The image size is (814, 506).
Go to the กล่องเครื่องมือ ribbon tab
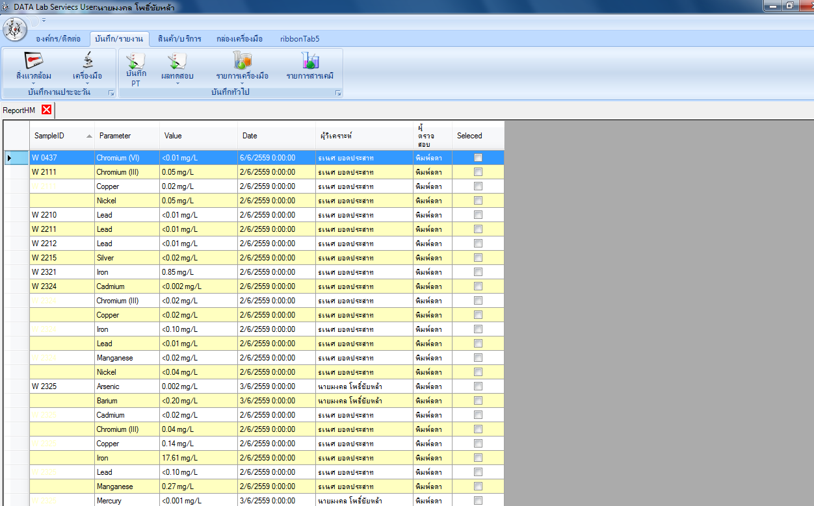point(239,38)
